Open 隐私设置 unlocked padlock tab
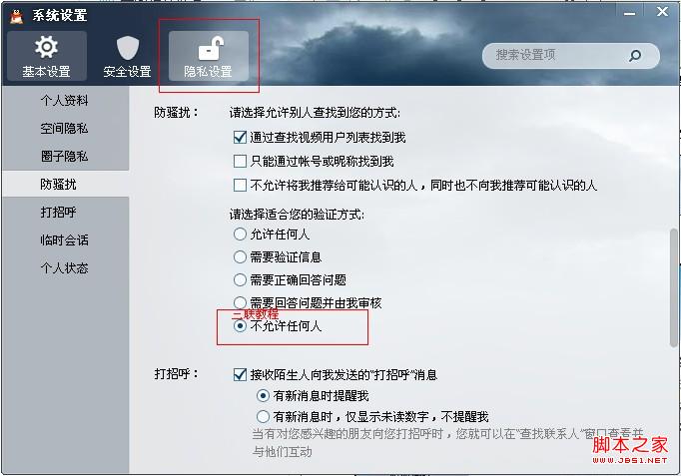 pyautogui.click(x=209, y=56)
